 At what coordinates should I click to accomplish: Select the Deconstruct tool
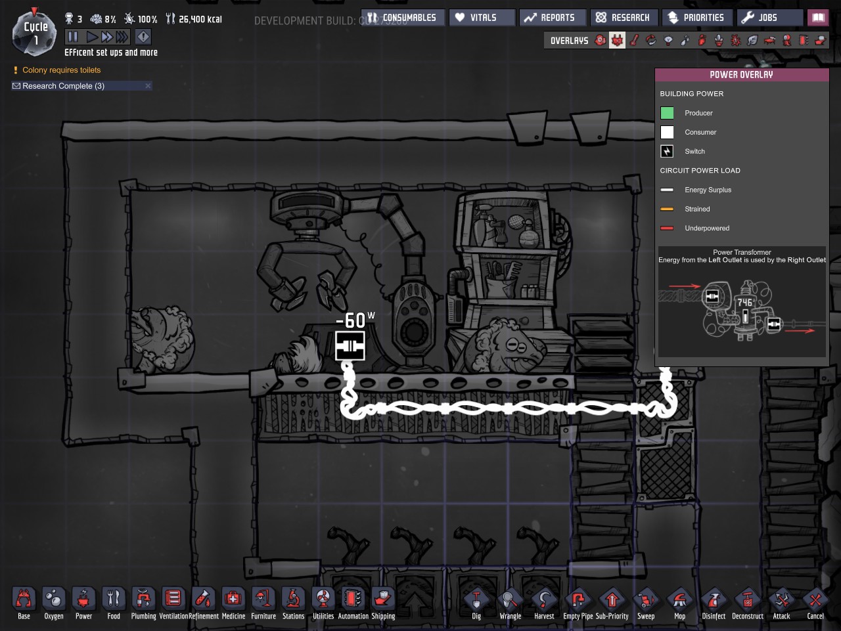[x=748, y=603]
